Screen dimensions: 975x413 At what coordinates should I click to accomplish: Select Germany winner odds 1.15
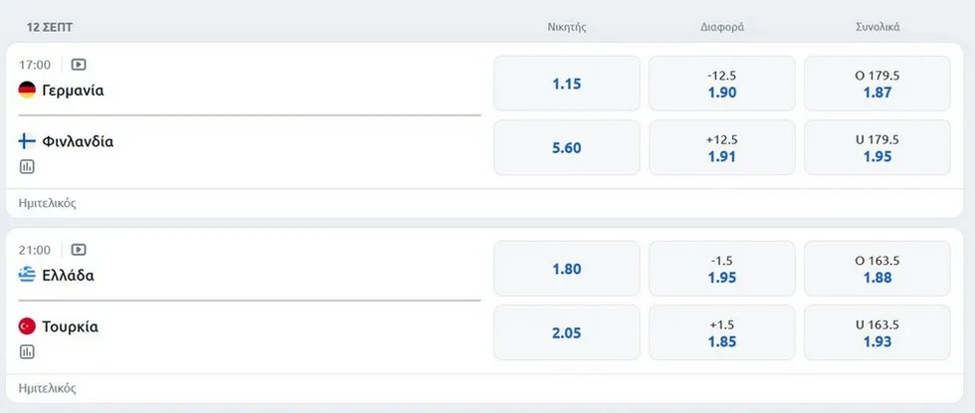point(566,84)
